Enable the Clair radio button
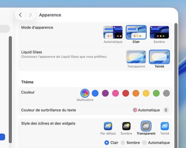Screen dimensions: 186x148 [x=107, y=143]
